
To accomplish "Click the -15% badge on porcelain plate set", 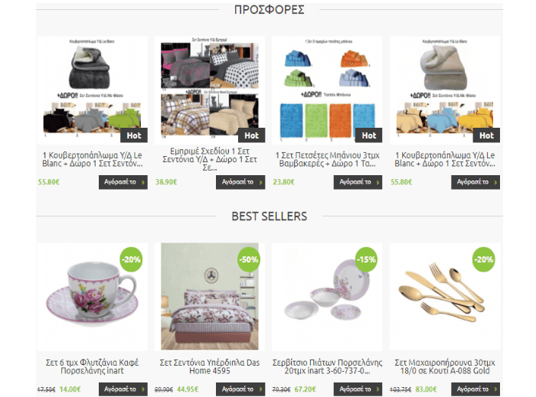I will point(366,259).
